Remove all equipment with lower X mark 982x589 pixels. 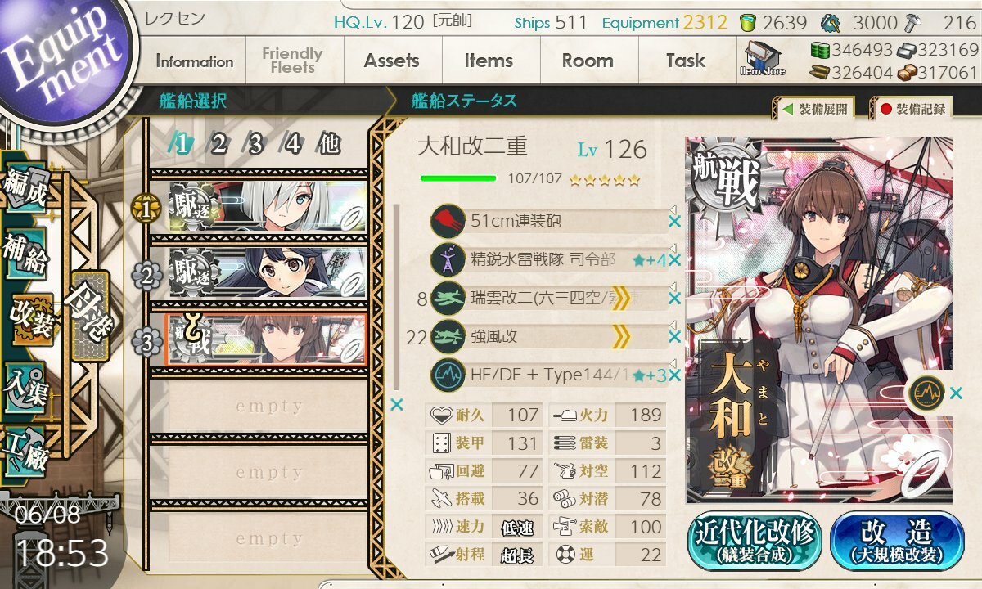397,404
